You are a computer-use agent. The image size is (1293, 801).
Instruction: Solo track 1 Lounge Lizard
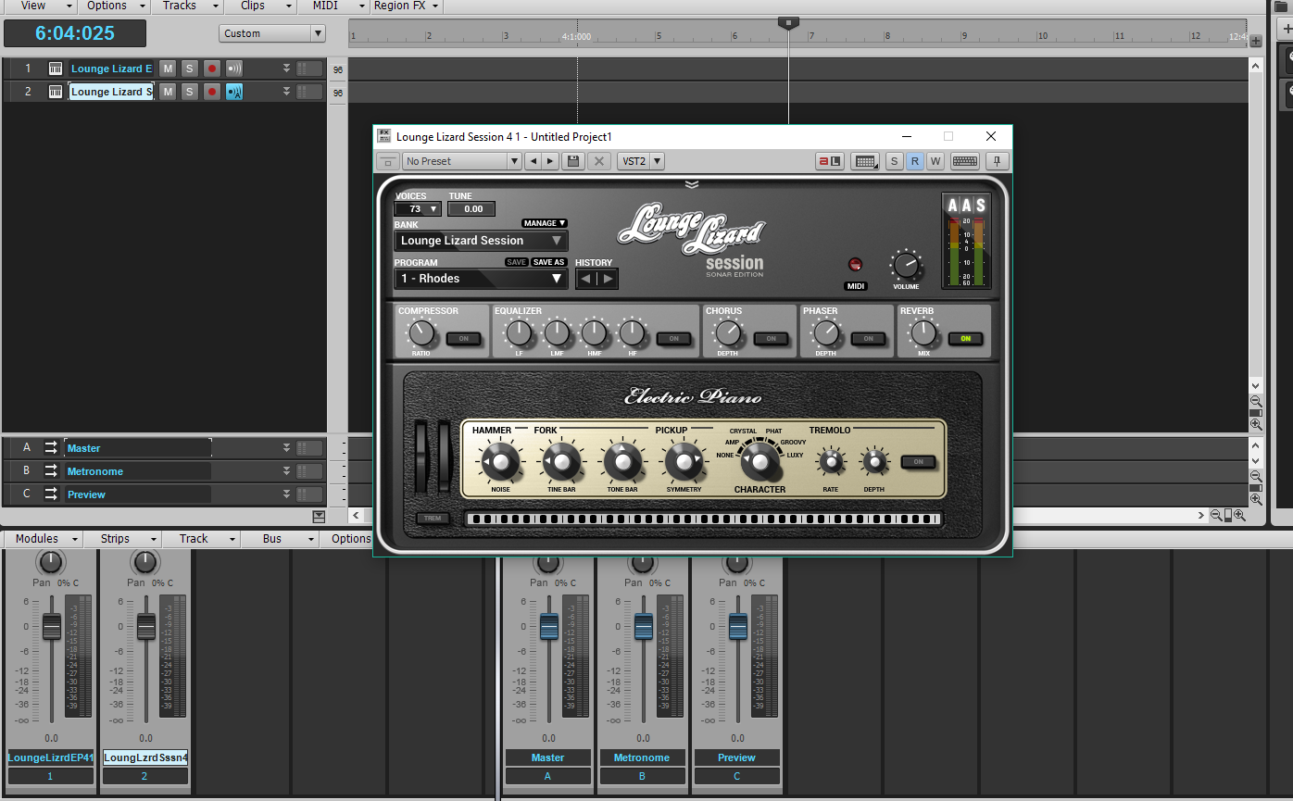tap(189, 69)
